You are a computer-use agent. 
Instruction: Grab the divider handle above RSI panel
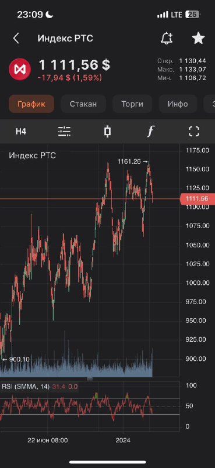90,378
